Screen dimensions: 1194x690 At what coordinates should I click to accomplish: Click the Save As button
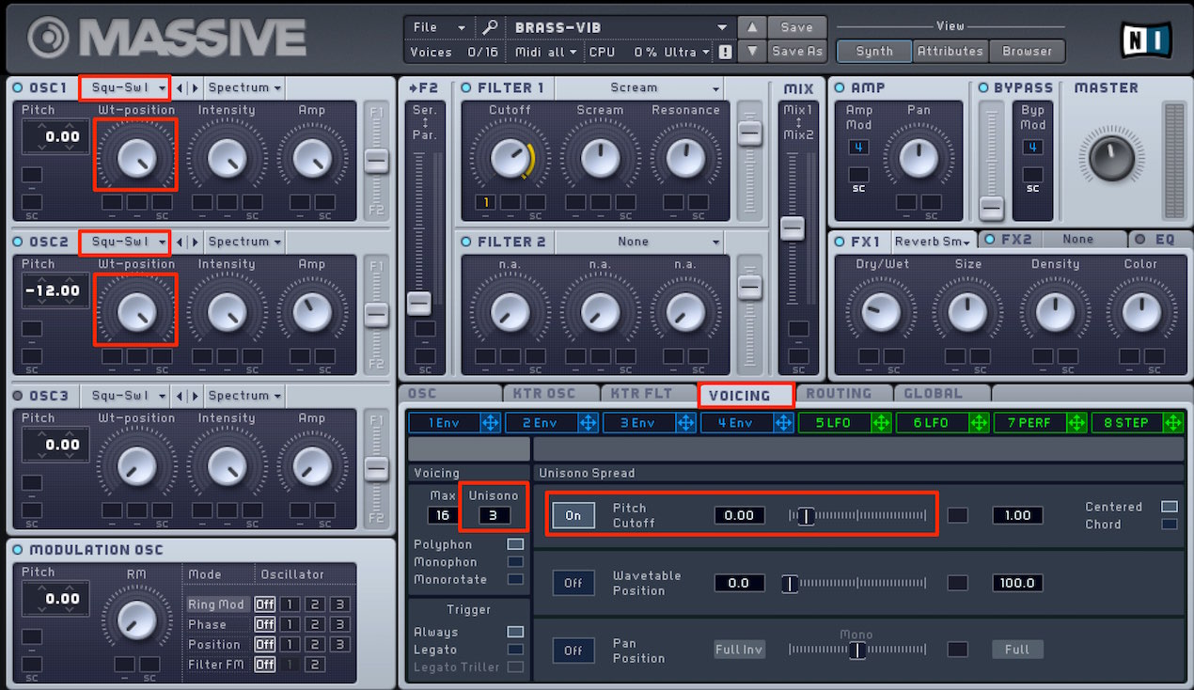[x=797, y=52]
